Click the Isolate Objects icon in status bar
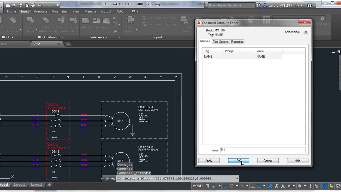Screen dimensions: 341x192 click(x=317, y=186)
